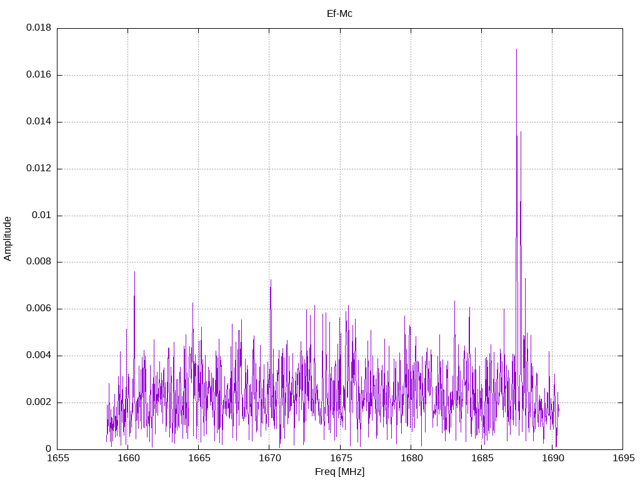
Task: Click x-axis tick label 1660
Action: 128,458
